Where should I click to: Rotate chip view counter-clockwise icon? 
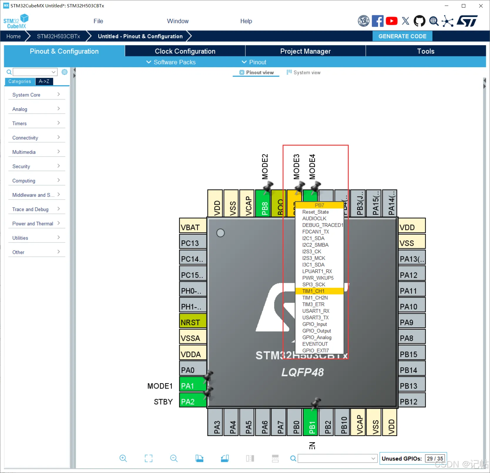click(x=225, y=458)
